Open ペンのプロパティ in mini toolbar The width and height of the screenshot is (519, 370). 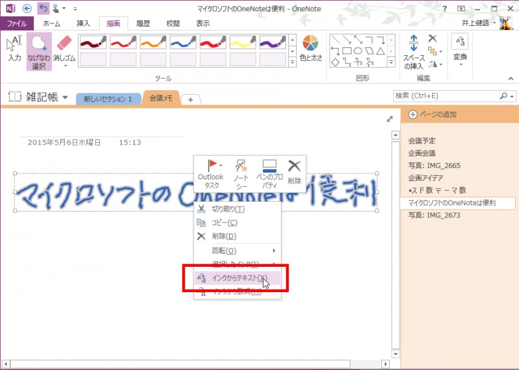click(x=269, y=174)
